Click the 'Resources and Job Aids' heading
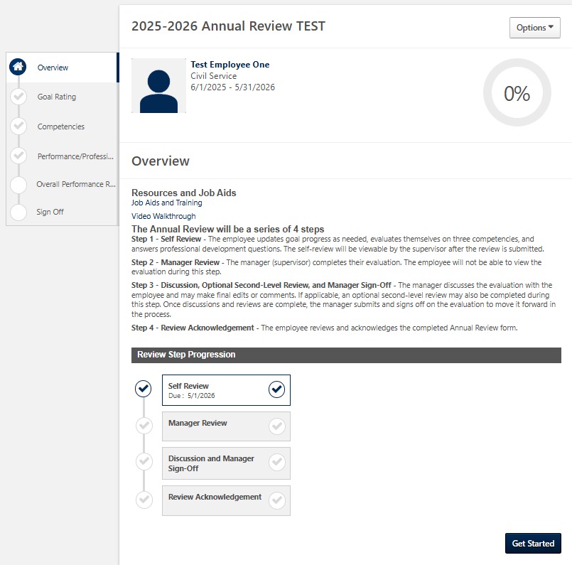Image resolution: width=572 pixels, height=565 pixels. [184, 193]
